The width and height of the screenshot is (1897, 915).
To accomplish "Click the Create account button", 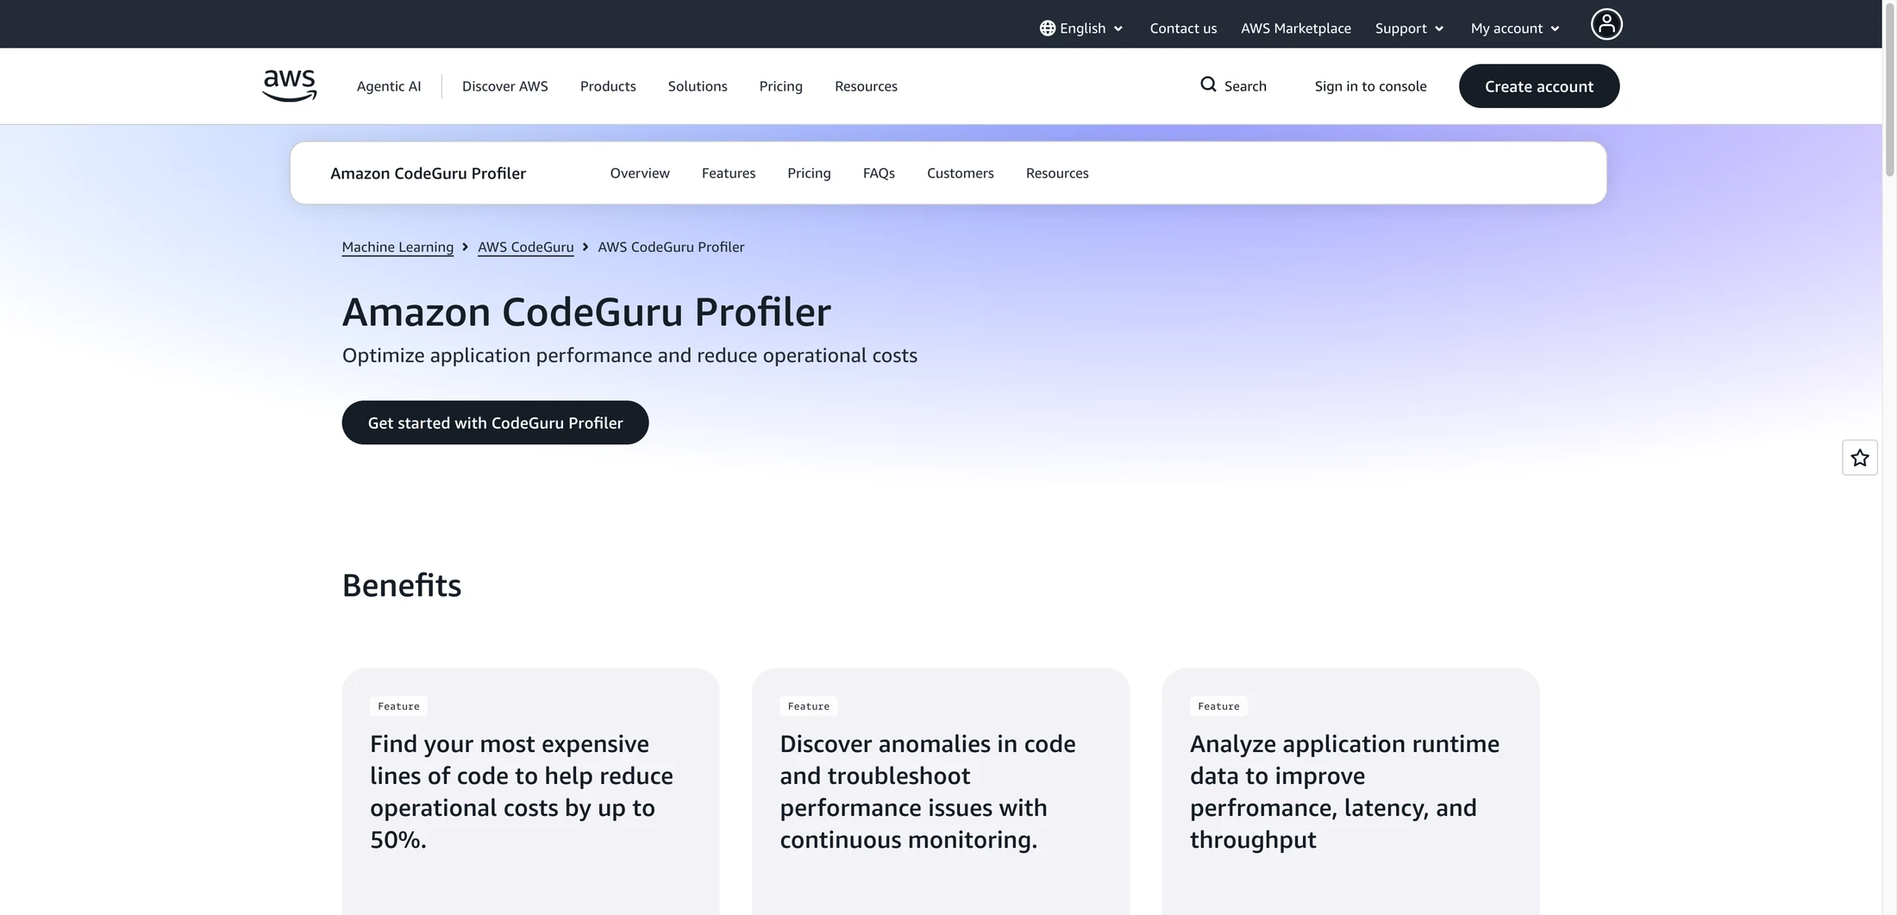I will pyautogui.click(x=1538, y=86).
